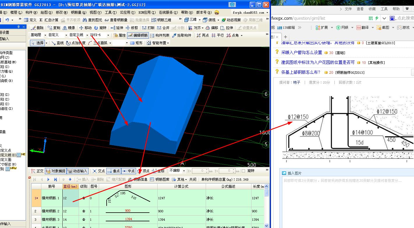Select the 直线 (Line) drawing tool

(x=58, y=43)
